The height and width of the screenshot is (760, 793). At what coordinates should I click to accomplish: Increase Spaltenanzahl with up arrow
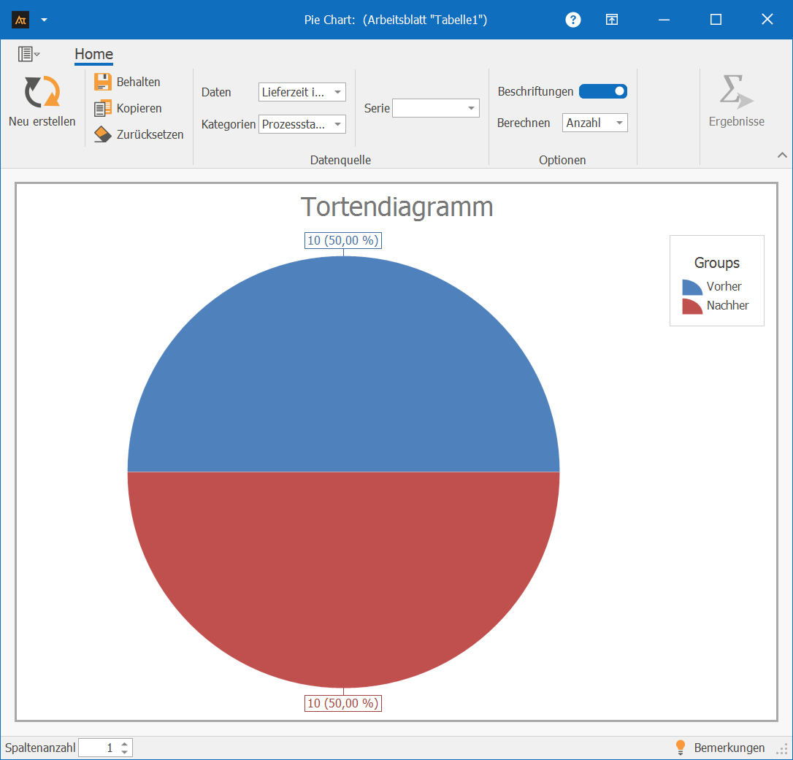[x=125, y=744]
